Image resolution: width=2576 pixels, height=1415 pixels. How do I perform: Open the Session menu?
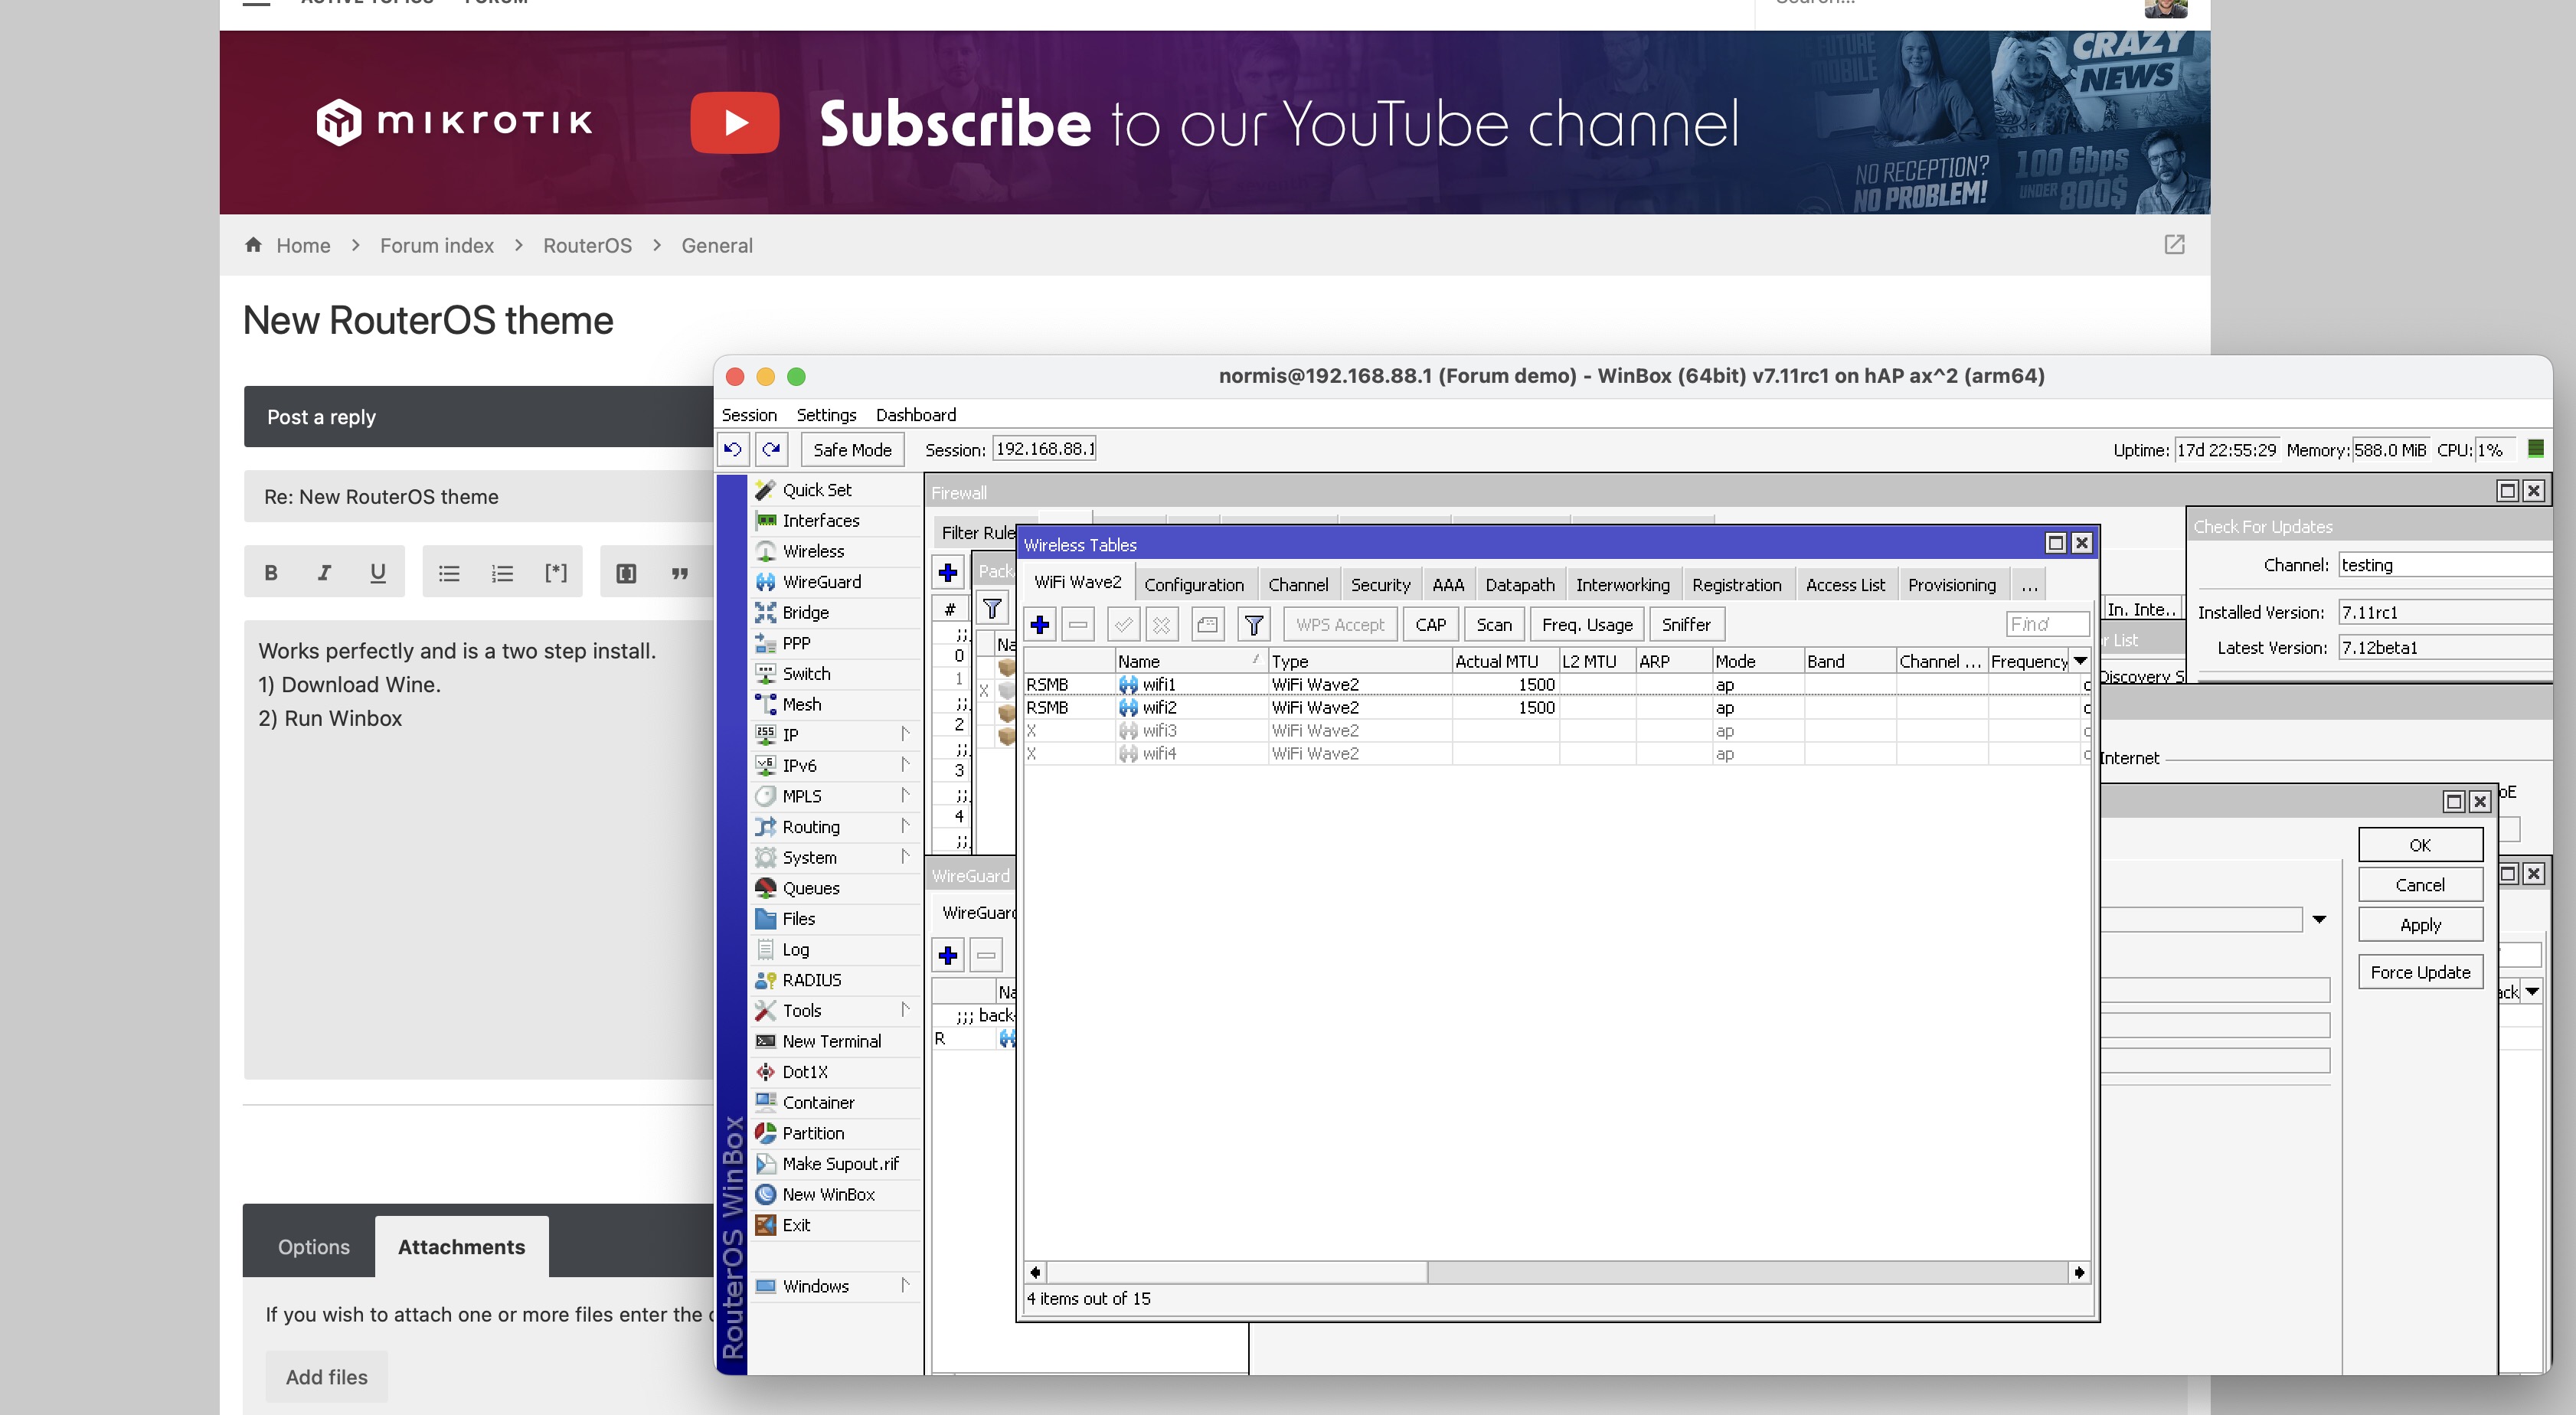[750, 414]
